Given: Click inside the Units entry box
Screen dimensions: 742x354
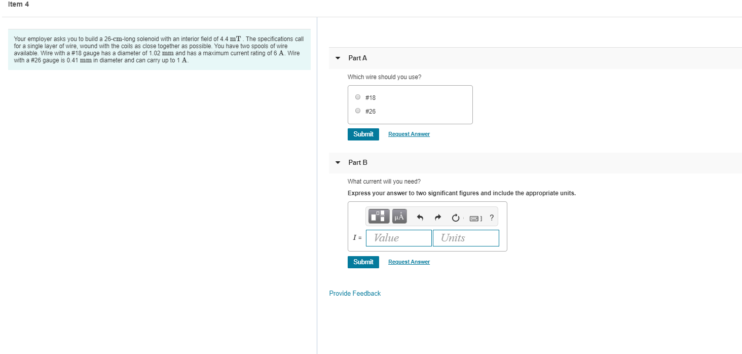Looking at the screenshot, I should coord(466,237).
